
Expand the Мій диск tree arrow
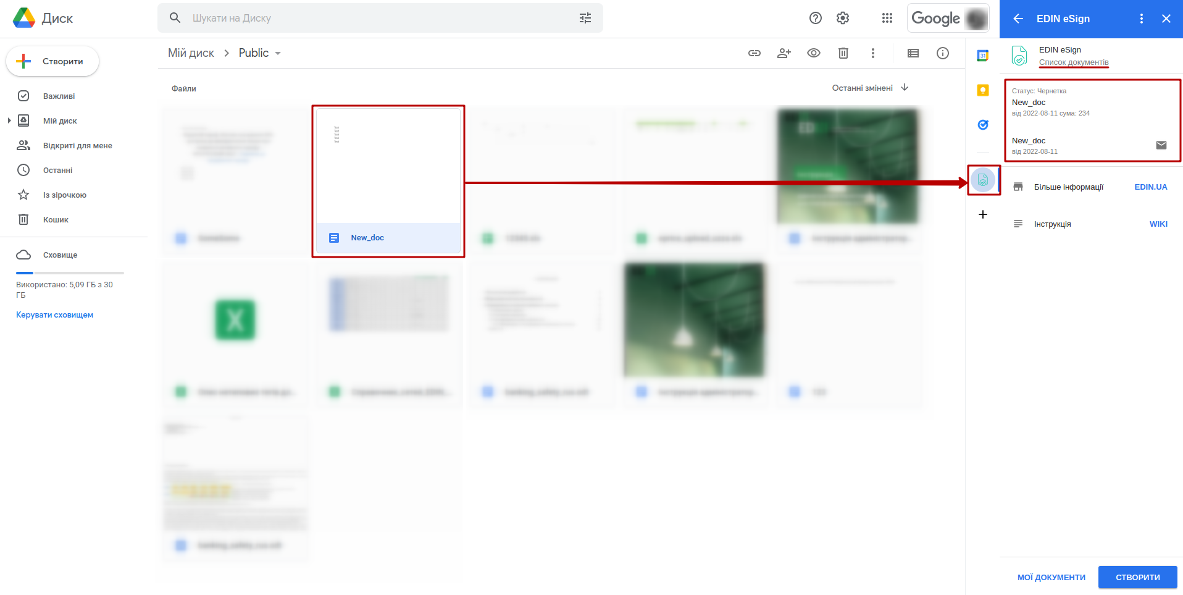click(9, 120)
